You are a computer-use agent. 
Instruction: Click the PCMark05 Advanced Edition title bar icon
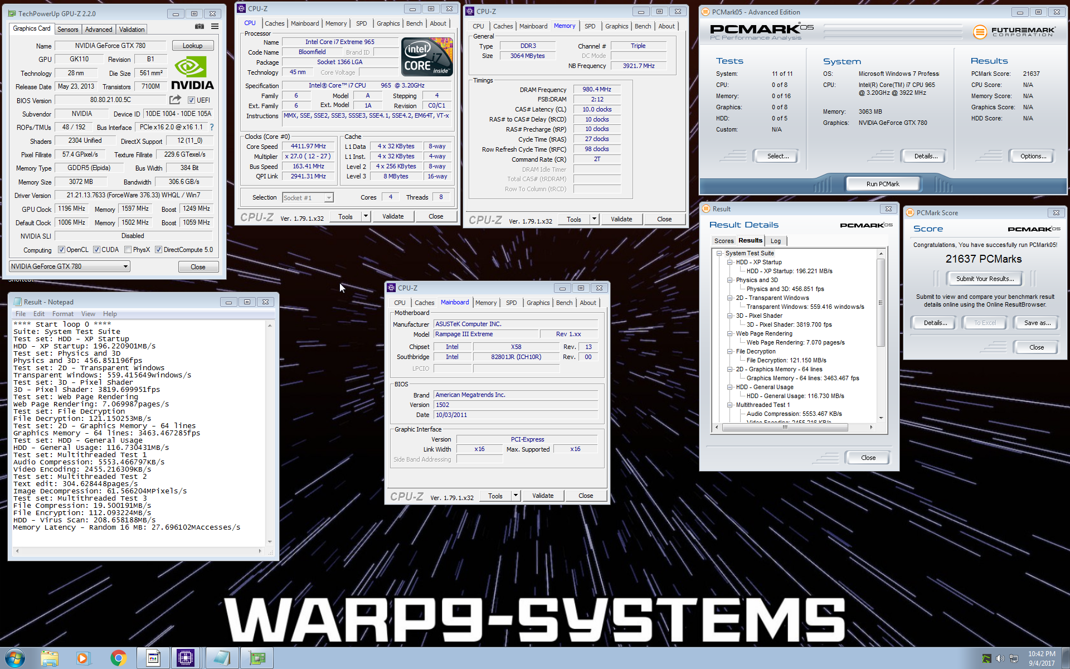[x=706, y=12]
